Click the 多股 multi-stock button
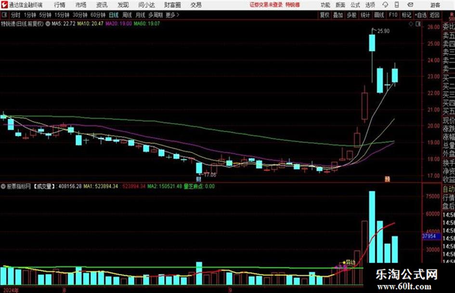Image resolution: width=455 pixels, height=293 pixels. pos(351,15)
